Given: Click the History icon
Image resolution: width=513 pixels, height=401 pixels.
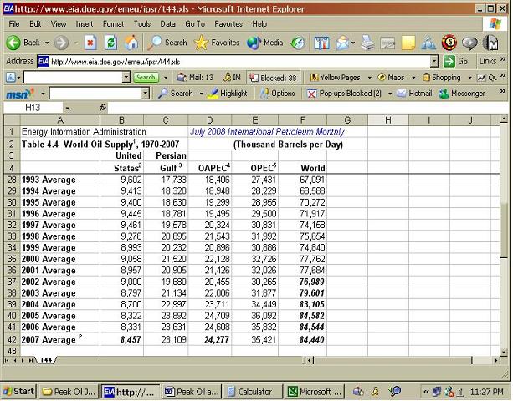Looking at the screenshot, I should [298, 42].
